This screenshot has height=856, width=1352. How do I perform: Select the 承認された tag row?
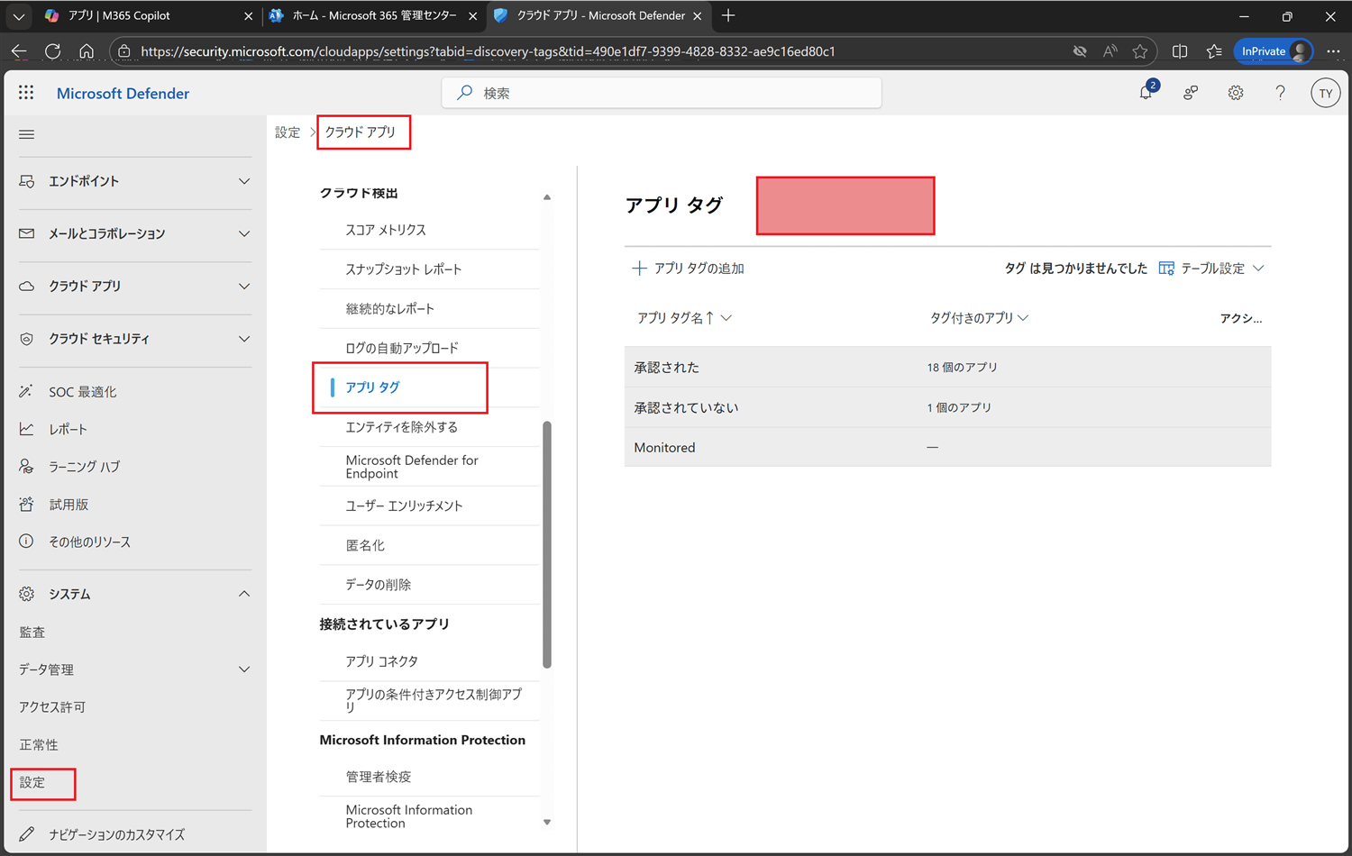(x=947, y=368)
